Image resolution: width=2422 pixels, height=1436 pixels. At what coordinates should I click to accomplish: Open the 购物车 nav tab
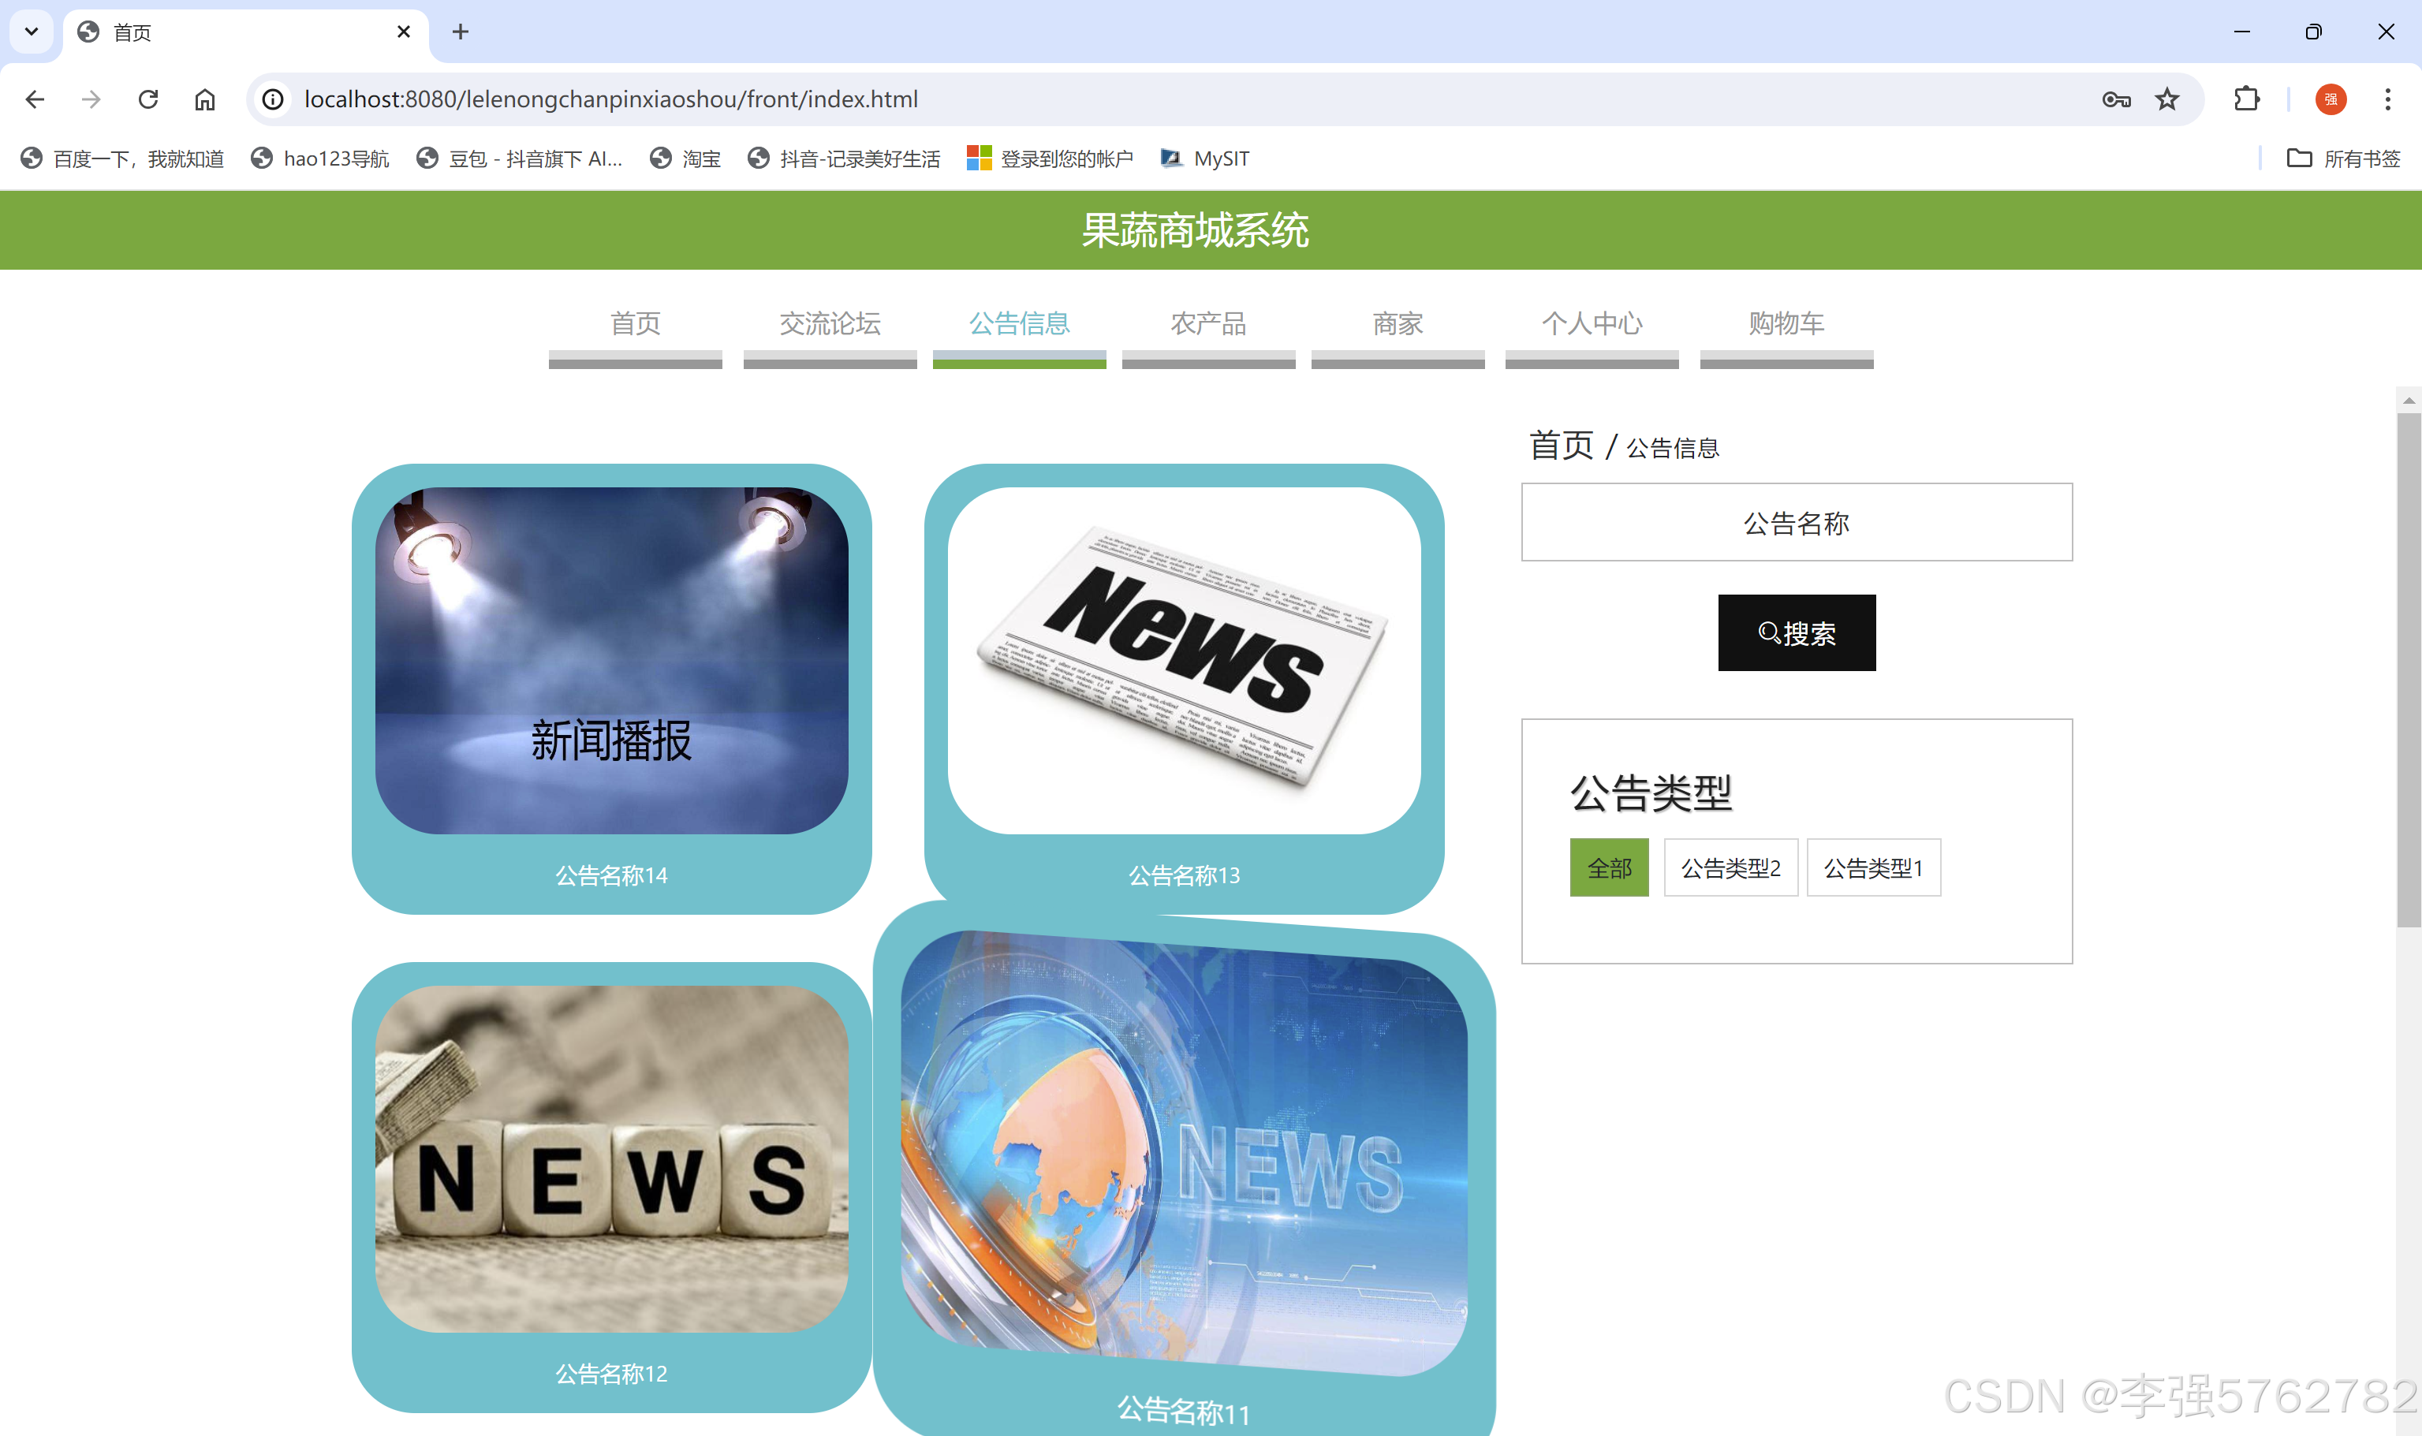point(1786,323)
